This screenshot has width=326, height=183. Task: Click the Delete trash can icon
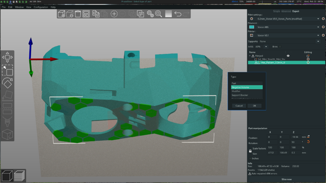pos(78,14)
